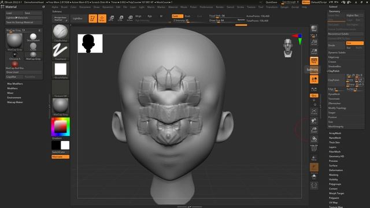The image size is (370, 208).
Task: Click Save As Startup Material
Action: pyautogui.click(x=24, y=22)
